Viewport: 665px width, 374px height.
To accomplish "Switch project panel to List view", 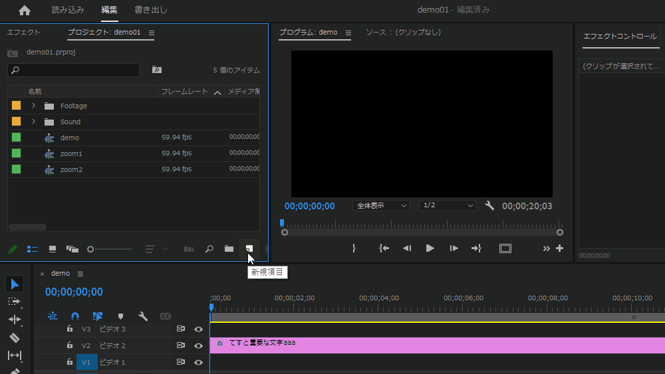I will (32, 249).
